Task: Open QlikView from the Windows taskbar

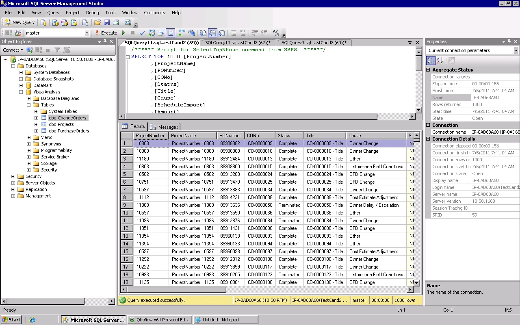Action: point(159,320)
